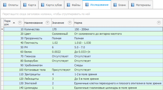Viewport: 163px width, 90px height.
Task: Select the Эпителий row name
Action: [30, 83]
